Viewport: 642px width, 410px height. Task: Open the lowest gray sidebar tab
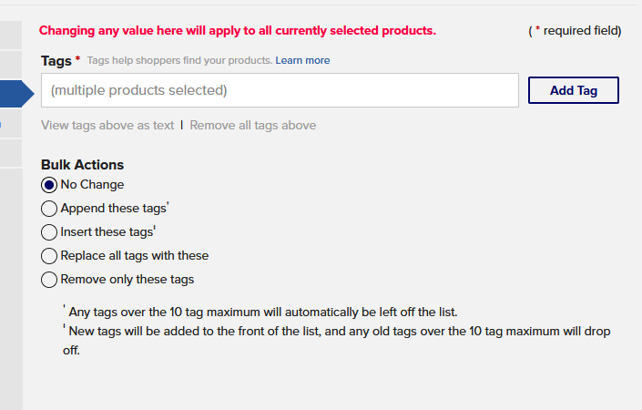11,153
